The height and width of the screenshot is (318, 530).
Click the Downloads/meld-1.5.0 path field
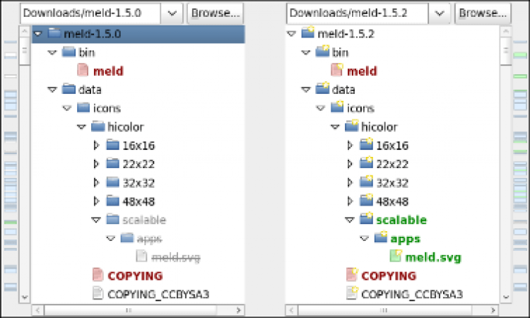coord(90,13)
